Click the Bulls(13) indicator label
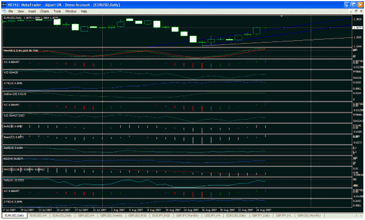This screenshot has height=220, width=365. (x=13, y=126)
